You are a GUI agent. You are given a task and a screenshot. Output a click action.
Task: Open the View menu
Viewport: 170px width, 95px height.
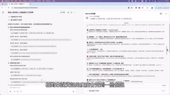click(20, 1)
